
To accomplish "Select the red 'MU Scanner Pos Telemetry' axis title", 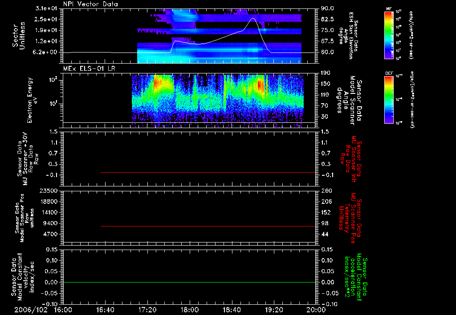I will pyautogui.click(x=350, y=218).
